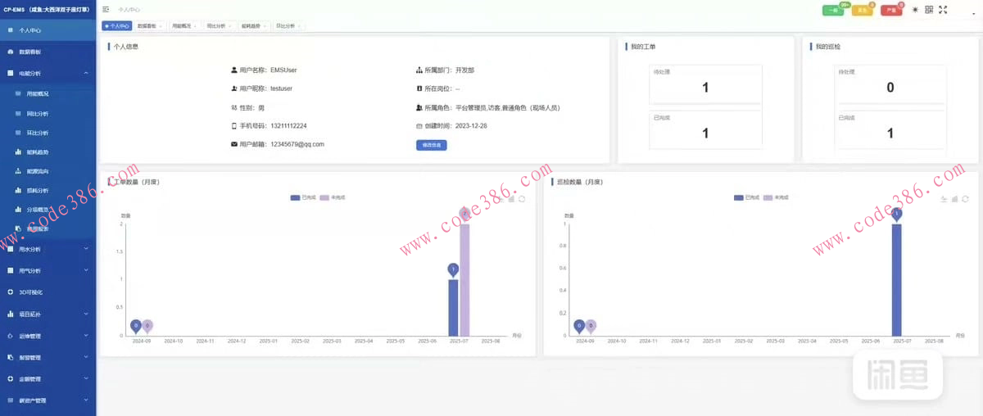
Task: Open 用能概况 sidebar submenu item
Action: click(48, 94)
